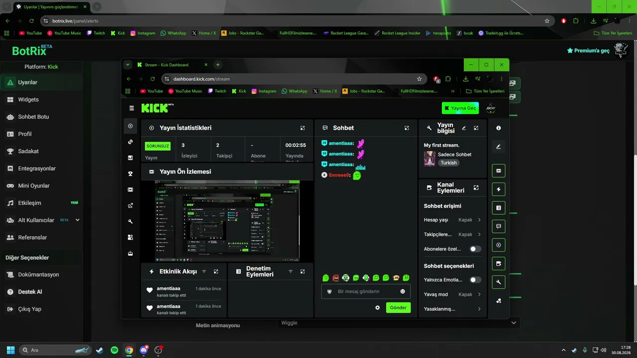Click the shield icon in chat input

click(x=329, y=291)
